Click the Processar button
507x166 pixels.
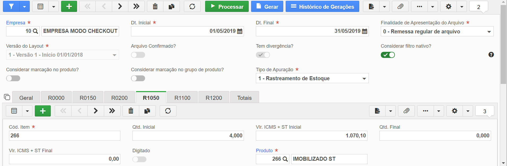(x=227, y=6)
